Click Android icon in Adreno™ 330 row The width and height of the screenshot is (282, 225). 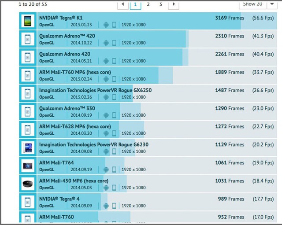coord(106,115)
